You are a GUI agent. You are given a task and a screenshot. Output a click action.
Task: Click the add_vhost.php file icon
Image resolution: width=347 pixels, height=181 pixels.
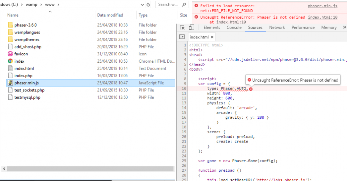tap(10, 47)
